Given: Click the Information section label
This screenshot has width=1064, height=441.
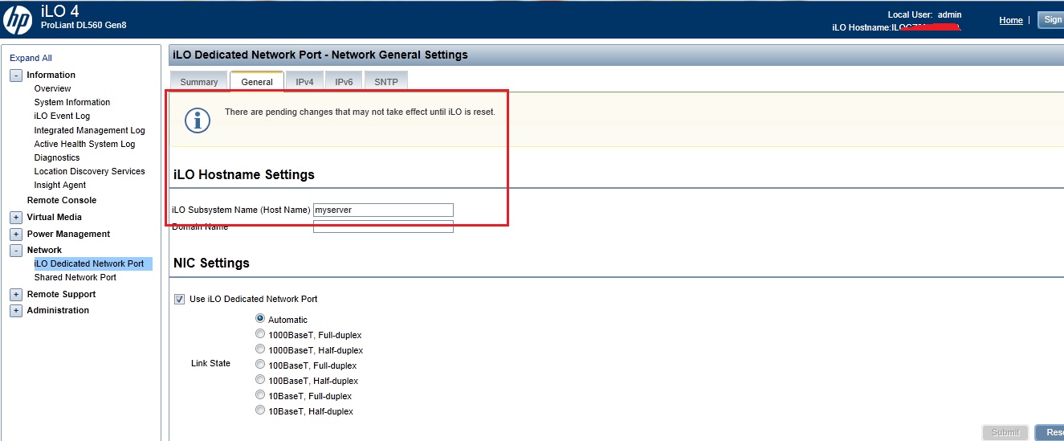Looking at the screenshot, I should 51,75.
